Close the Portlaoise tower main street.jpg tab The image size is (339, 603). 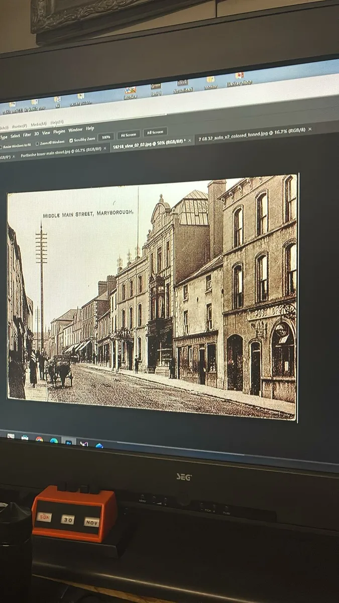point(105,149)
